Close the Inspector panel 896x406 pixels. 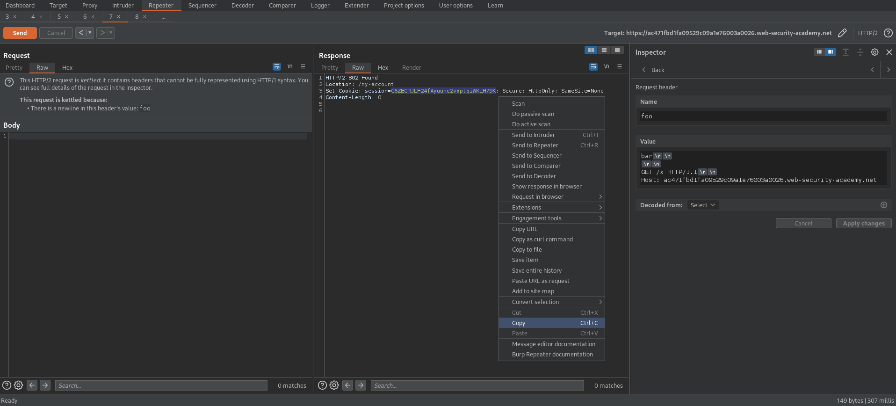[x=889, y=52]
